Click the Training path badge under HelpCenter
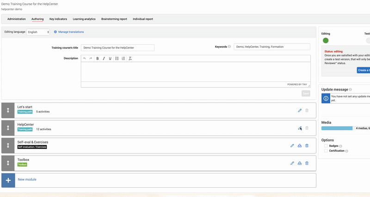The image size is (370, 197). click(25, 130)
